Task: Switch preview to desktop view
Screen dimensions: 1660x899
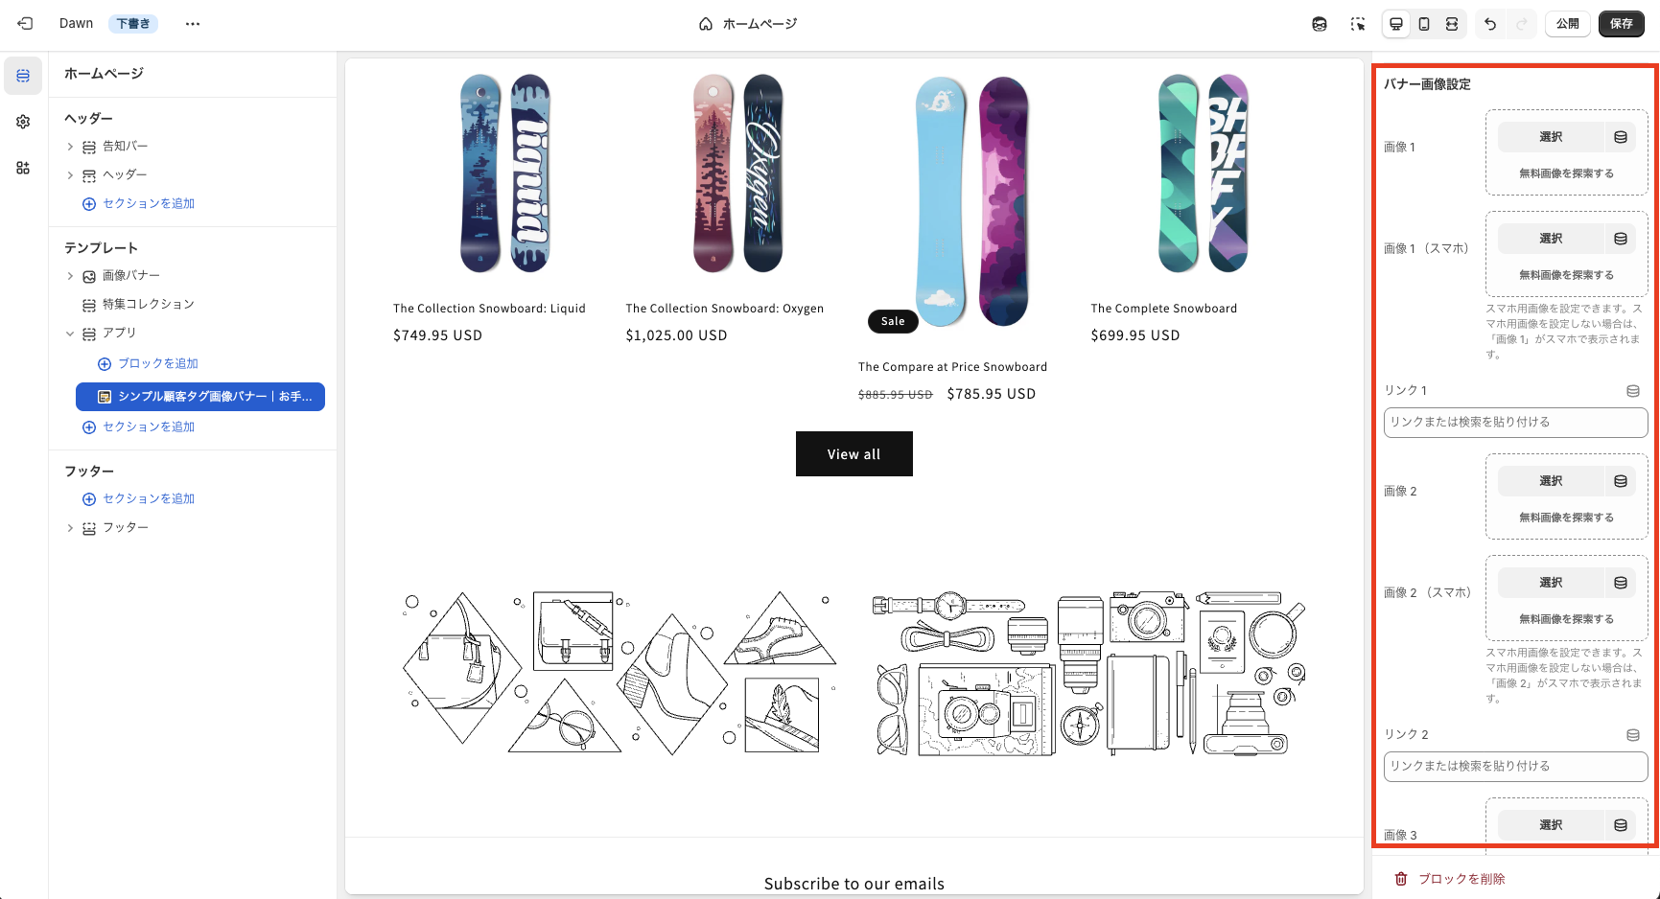Action: 1396,24
